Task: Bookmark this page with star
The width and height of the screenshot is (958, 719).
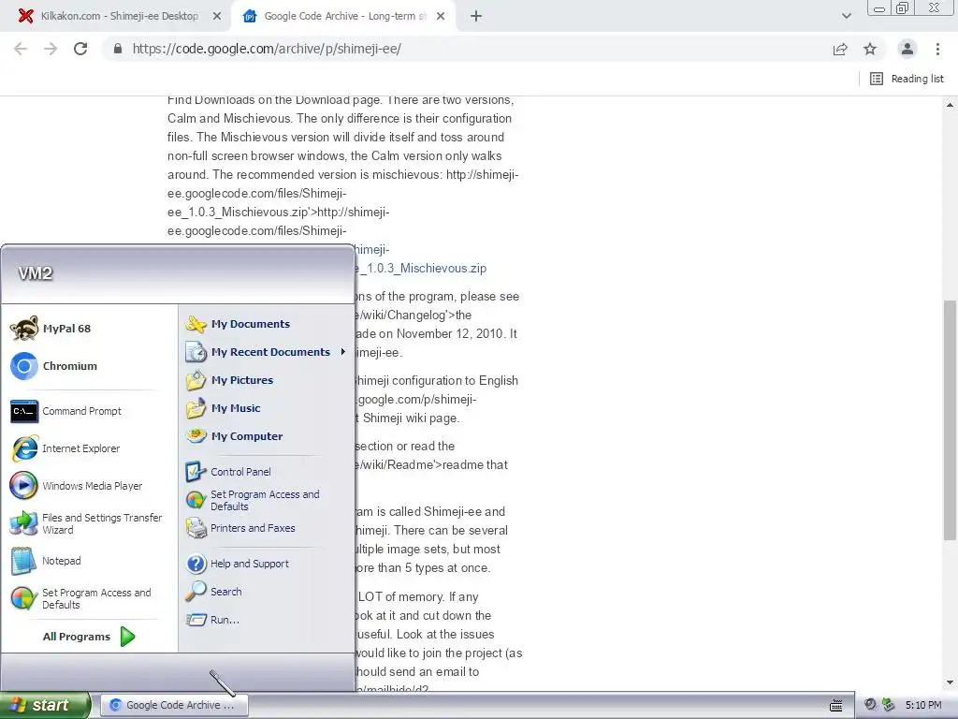Action: [x=870, y=49]
